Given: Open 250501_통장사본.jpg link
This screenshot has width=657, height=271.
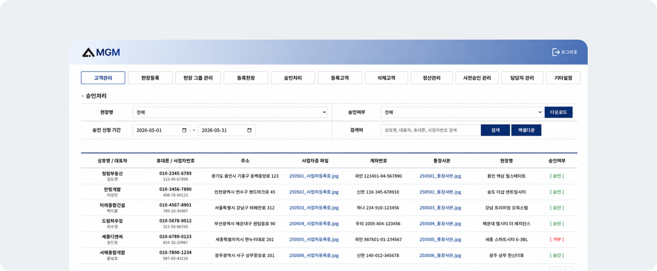Looking at the screenshot, I should pos(440,176).
